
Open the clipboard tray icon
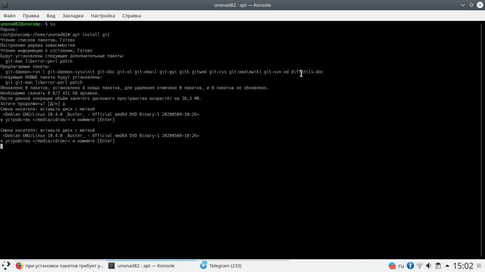pyautogui.click(x=438, y=266)
